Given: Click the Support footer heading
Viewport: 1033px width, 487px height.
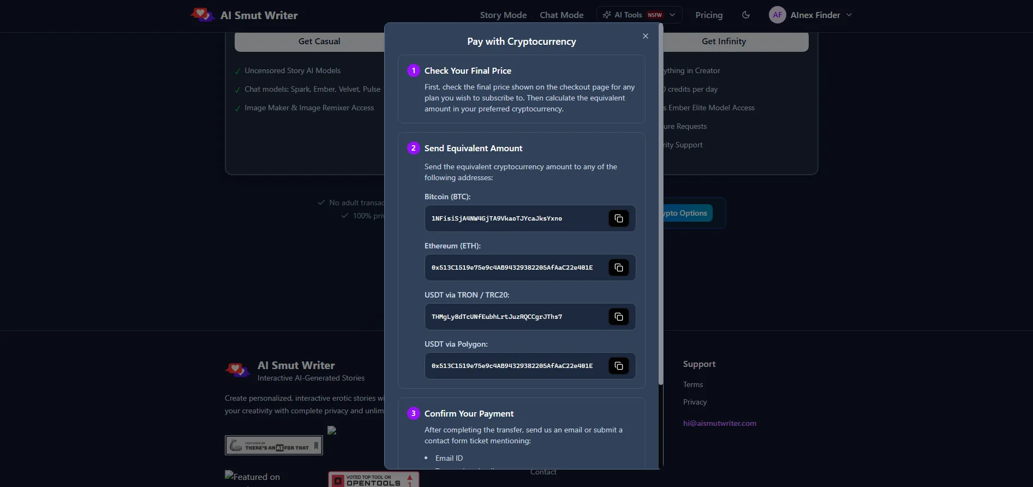Looking at the screenshot, I should [x=699, y=364].
